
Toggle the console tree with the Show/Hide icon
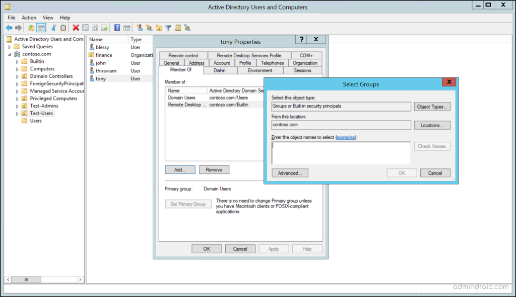(41, 28)
